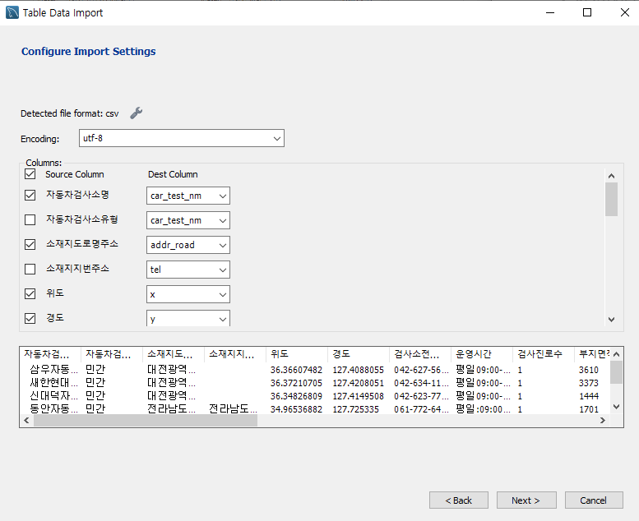
Task: Uncheck the 자동차검사소명 column checkbox
Action: pyautogui.click(x=30, y=195)
